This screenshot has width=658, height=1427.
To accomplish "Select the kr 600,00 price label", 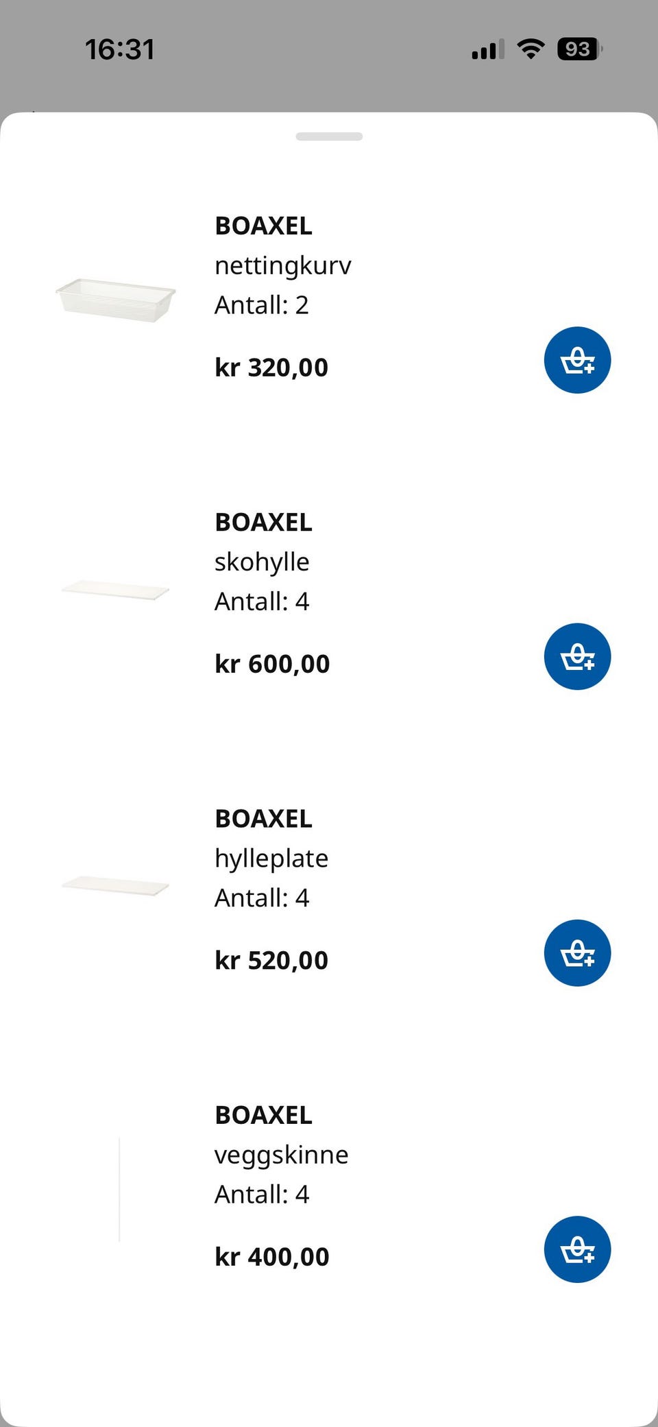I will point(272,664).
